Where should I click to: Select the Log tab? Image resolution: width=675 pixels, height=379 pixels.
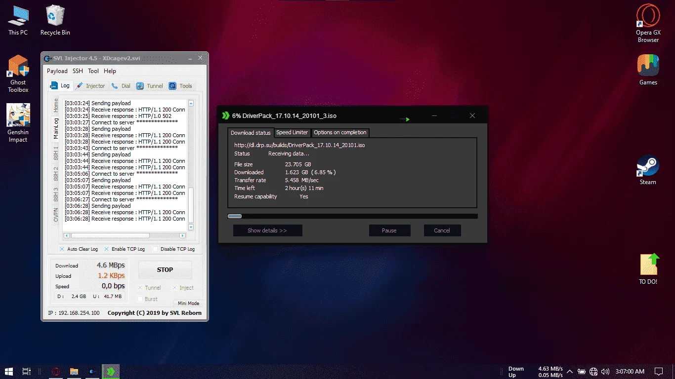click(x=60, y=85)
